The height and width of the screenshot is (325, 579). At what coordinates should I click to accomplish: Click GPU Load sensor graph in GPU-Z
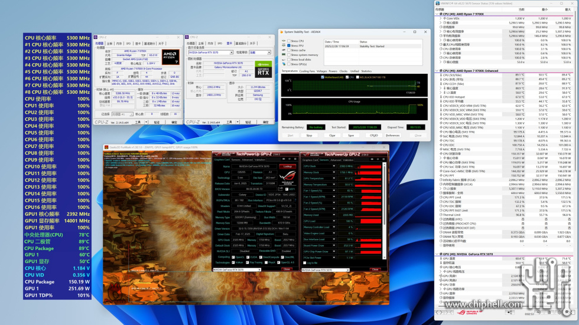tap(368, 221)
